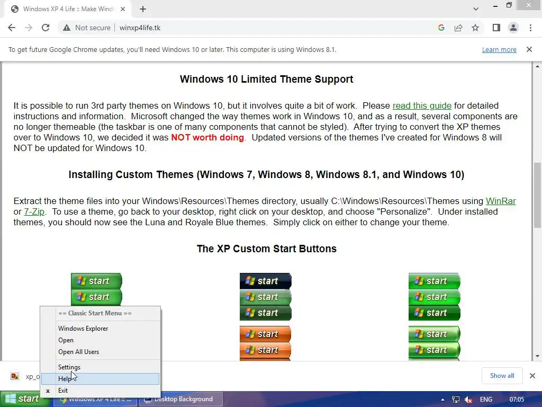Image resolution: width=542 pixels, height=407 pixels.
Task: Click the top orange start button image
Action: [265, 334]
